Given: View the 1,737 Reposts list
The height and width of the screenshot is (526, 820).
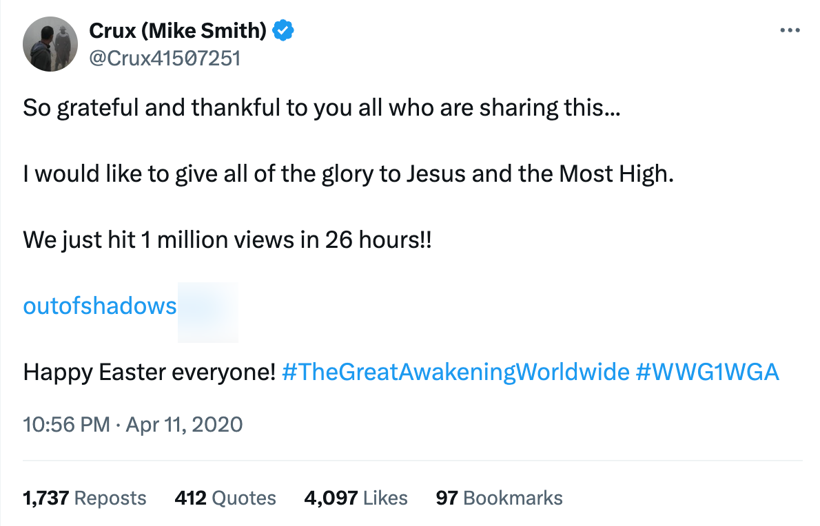Looking at the screenshot, I should coord(84,498).
